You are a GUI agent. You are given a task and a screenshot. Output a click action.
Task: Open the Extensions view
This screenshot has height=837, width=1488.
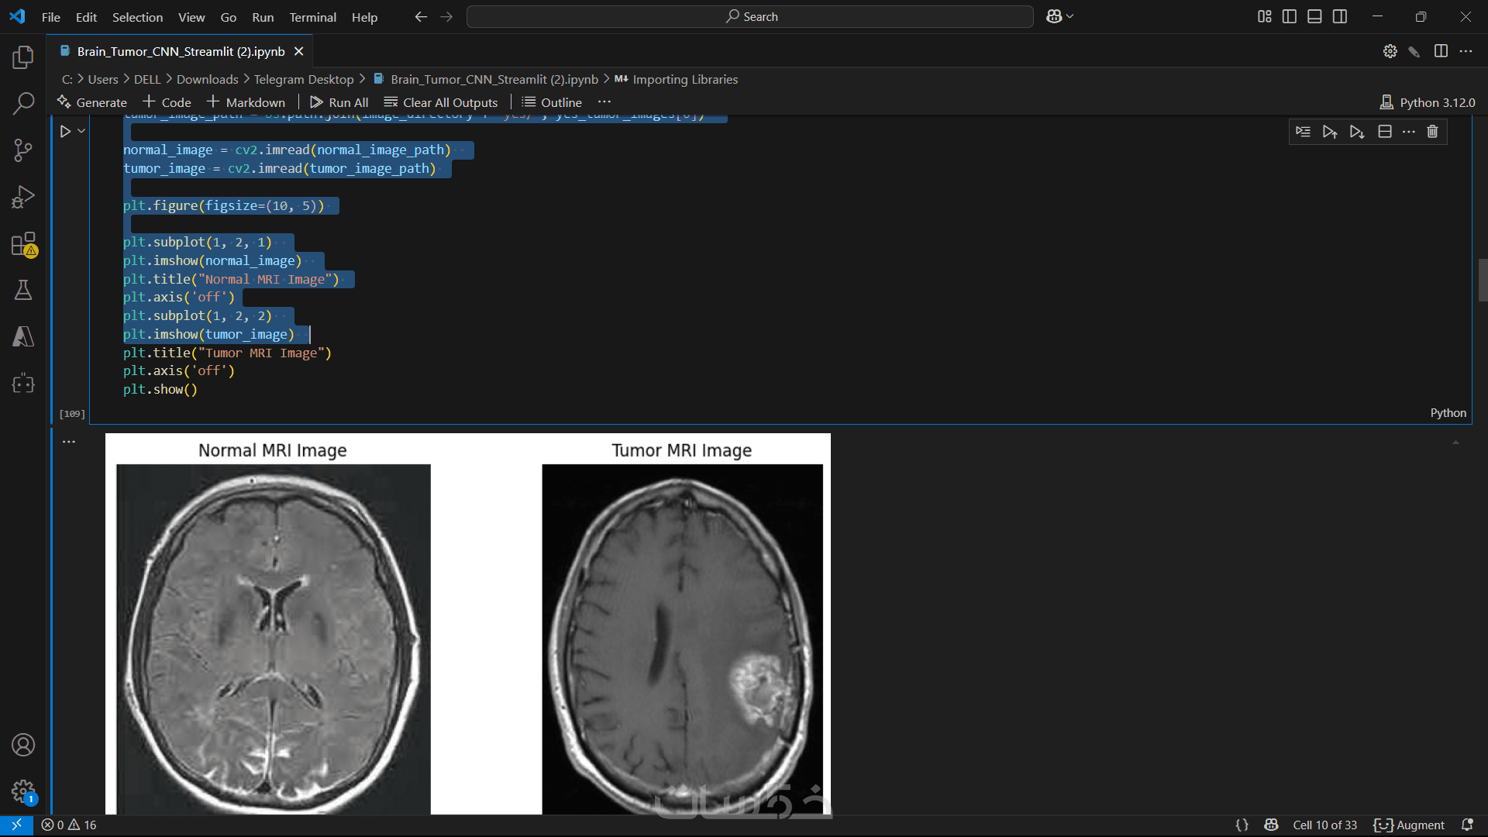[x=23, y=244]
